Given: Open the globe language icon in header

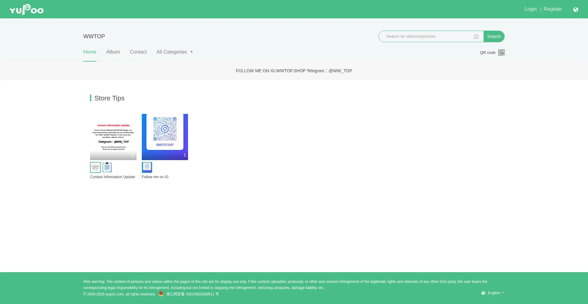Looking at the screenshot, I should click(x=576, y=9).
